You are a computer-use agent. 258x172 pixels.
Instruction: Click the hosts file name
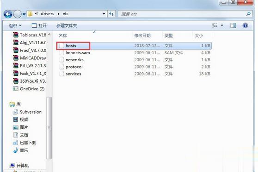click(71, 46)
